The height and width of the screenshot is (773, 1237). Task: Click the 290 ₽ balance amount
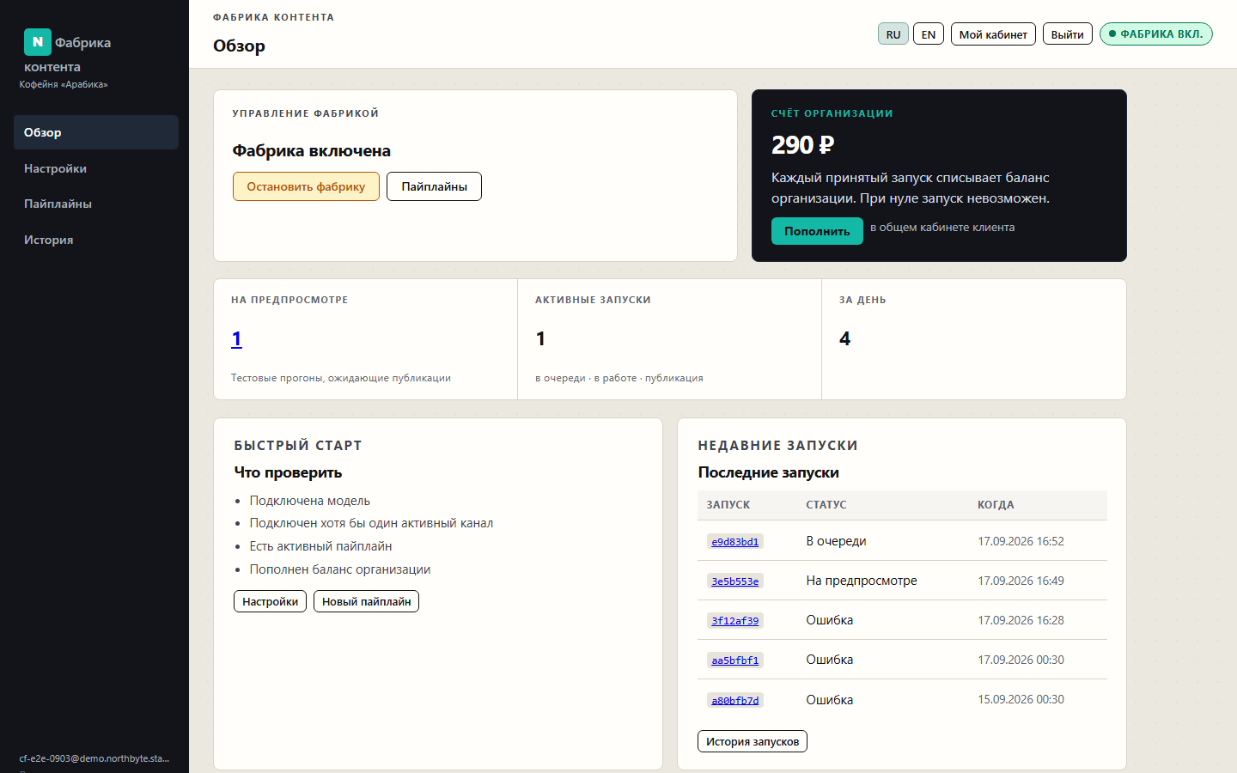pos(802,145)
